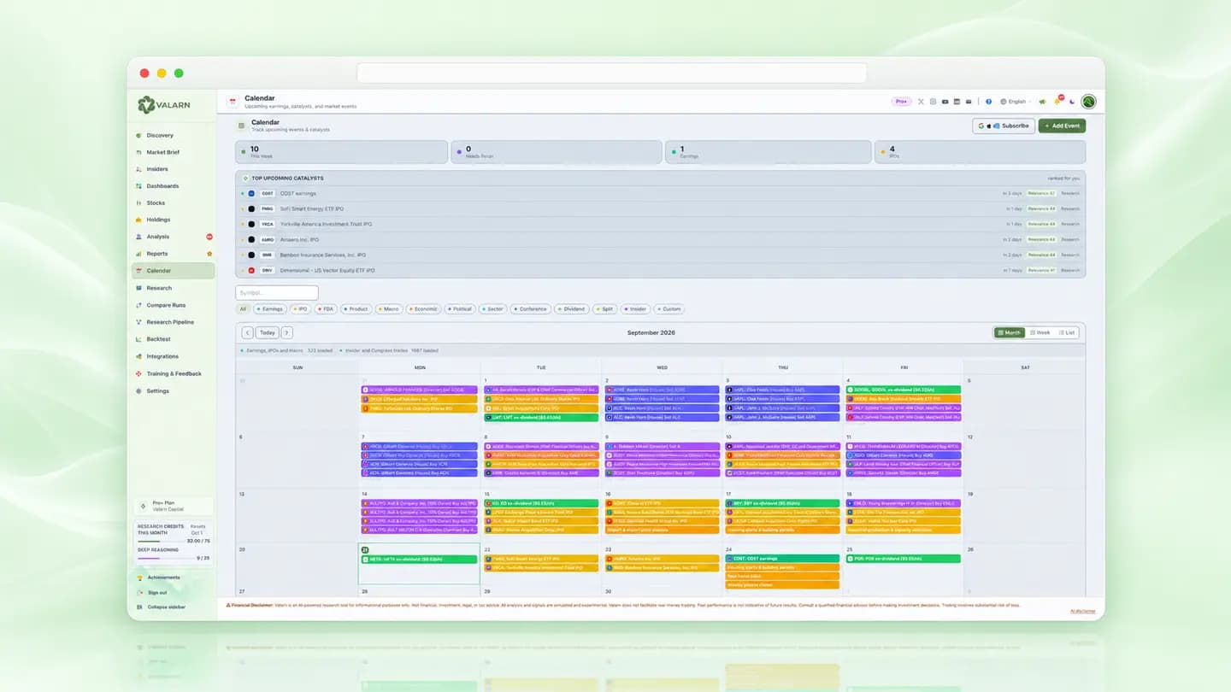Open the Pro+ Plan Valarn Capital selector
Screen dimensions: 1231x692
pyautogui.click(x=174, y=506)
